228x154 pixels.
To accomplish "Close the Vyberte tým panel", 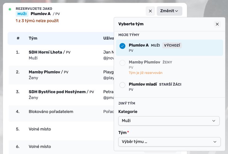I will pyautogui.click(x=217, y=24).
